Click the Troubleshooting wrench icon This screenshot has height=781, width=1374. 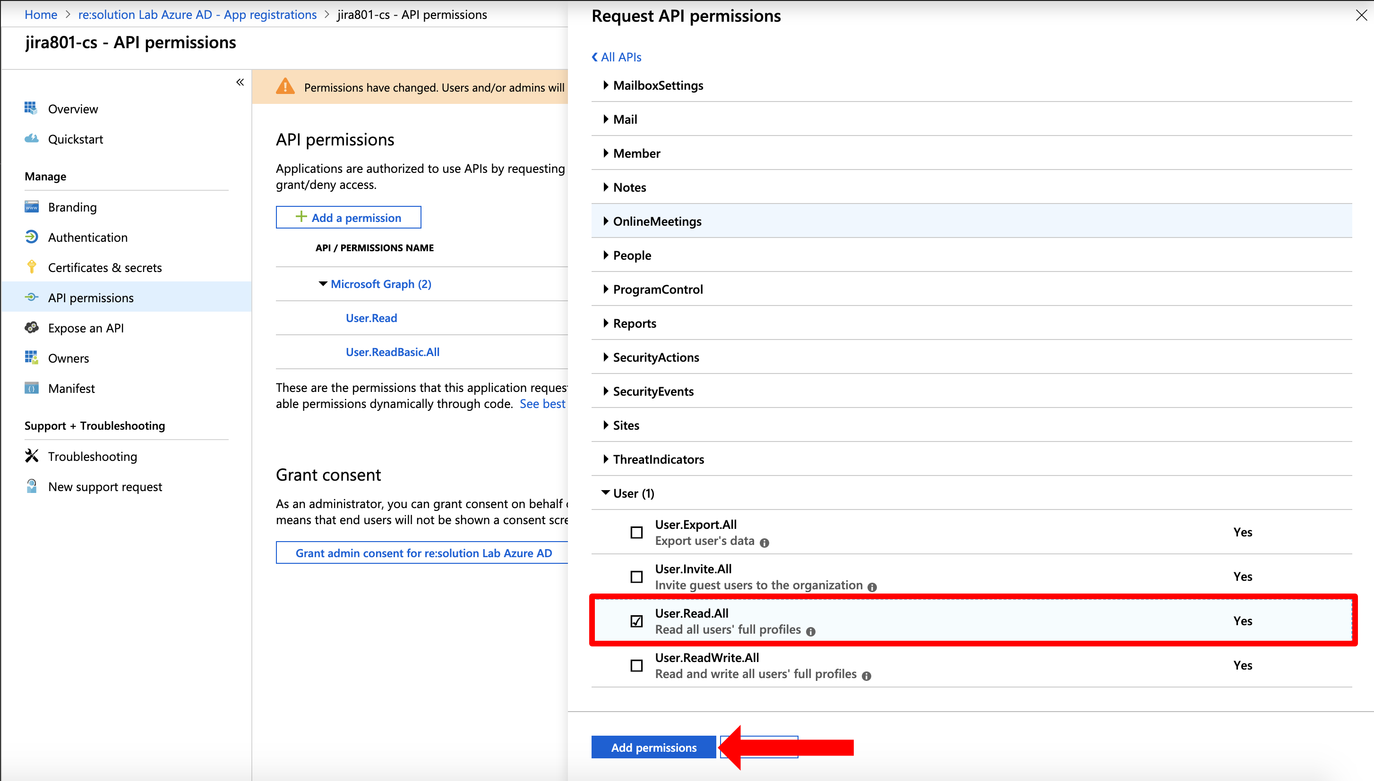coord(31,455)
